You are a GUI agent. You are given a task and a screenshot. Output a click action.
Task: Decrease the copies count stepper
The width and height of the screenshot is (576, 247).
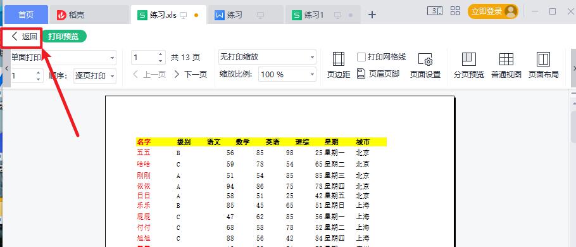tap(39, 79)
